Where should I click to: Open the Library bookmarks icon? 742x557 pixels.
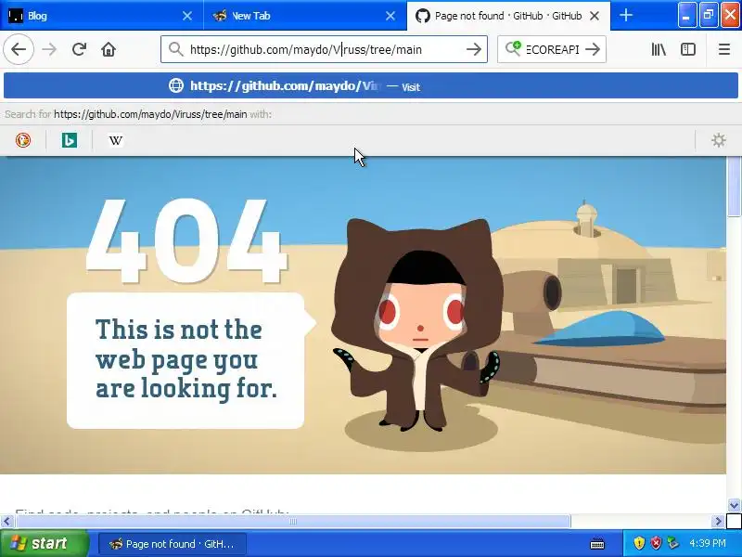[x=659, y=49]
